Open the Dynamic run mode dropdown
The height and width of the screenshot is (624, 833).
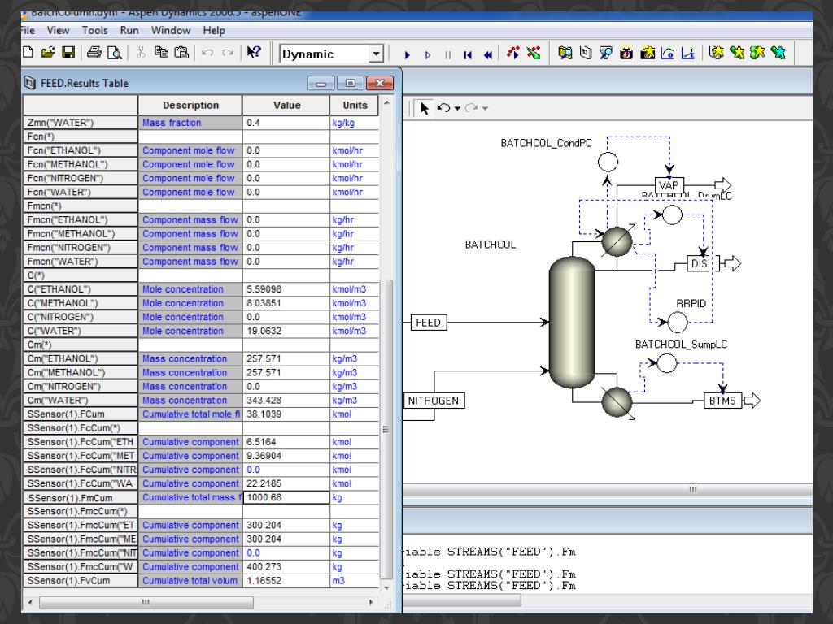click(376, 54)
